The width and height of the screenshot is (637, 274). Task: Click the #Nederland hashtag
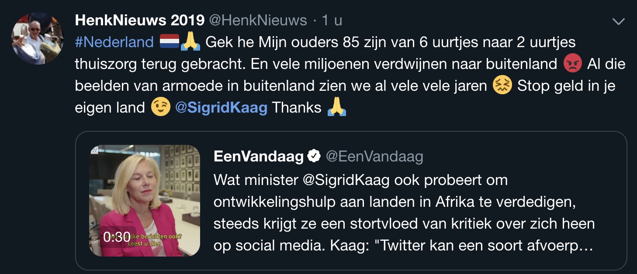pyautogui.click(x=114, y=42)
